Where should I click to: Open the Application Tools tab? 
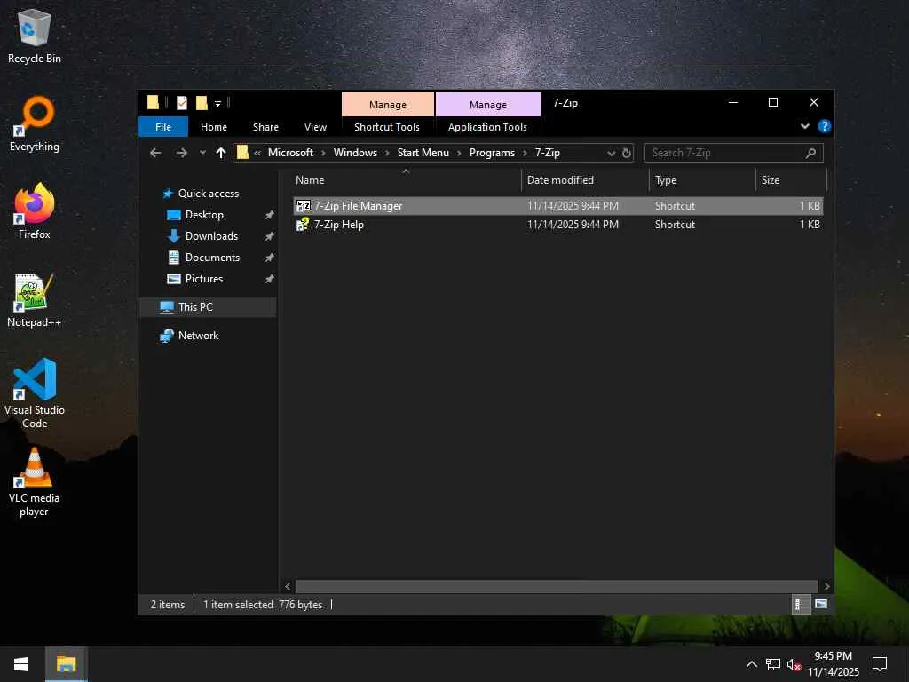tap(487, 127)
